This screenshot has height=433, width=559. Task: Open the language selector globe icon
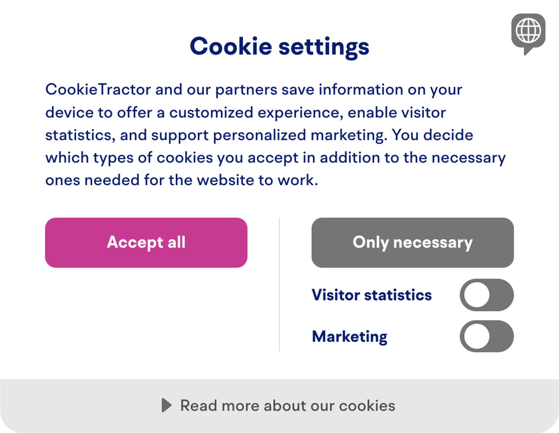(528, 31)
